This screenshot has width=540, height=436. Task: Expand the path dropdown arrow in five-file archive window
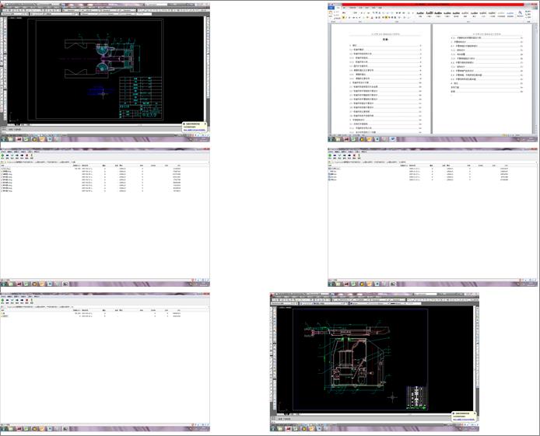pyautogui.click(x=535, y=162)
